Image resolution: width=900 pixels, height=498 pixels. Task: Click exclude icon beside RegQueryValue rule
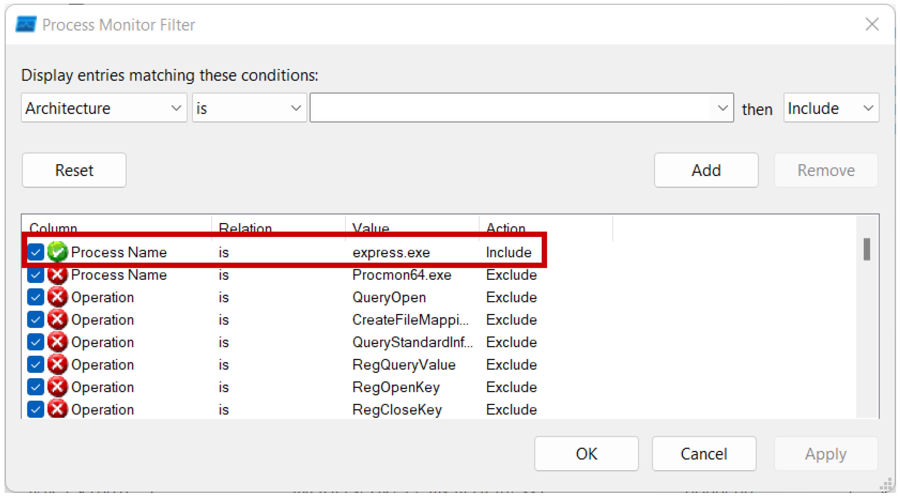pos(57,365)
